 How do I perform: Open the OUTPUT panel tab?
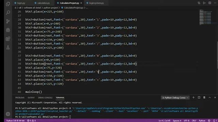coord(31,98)
